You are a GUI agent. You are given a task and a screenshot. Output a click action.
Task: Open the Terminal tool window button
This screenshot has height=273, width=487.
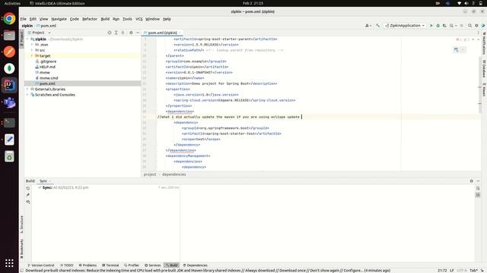point(110,265)
